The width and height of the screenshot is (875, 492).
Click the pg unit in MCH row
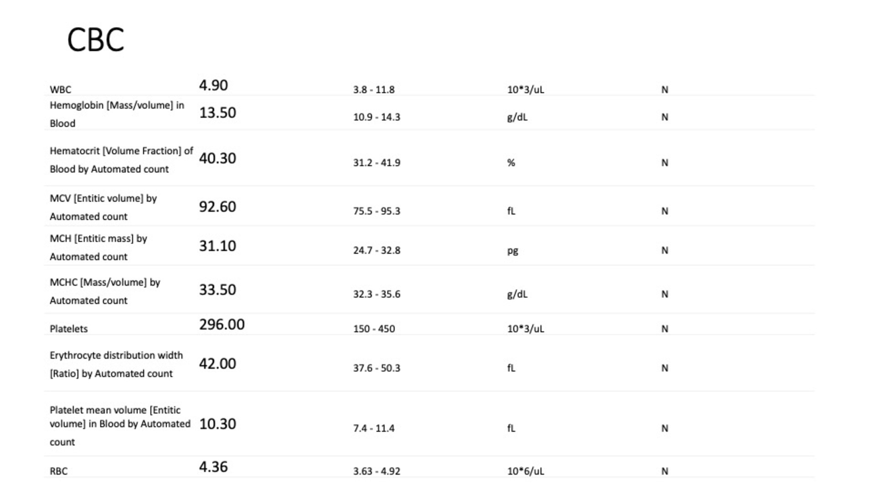(x=512, y=251)
